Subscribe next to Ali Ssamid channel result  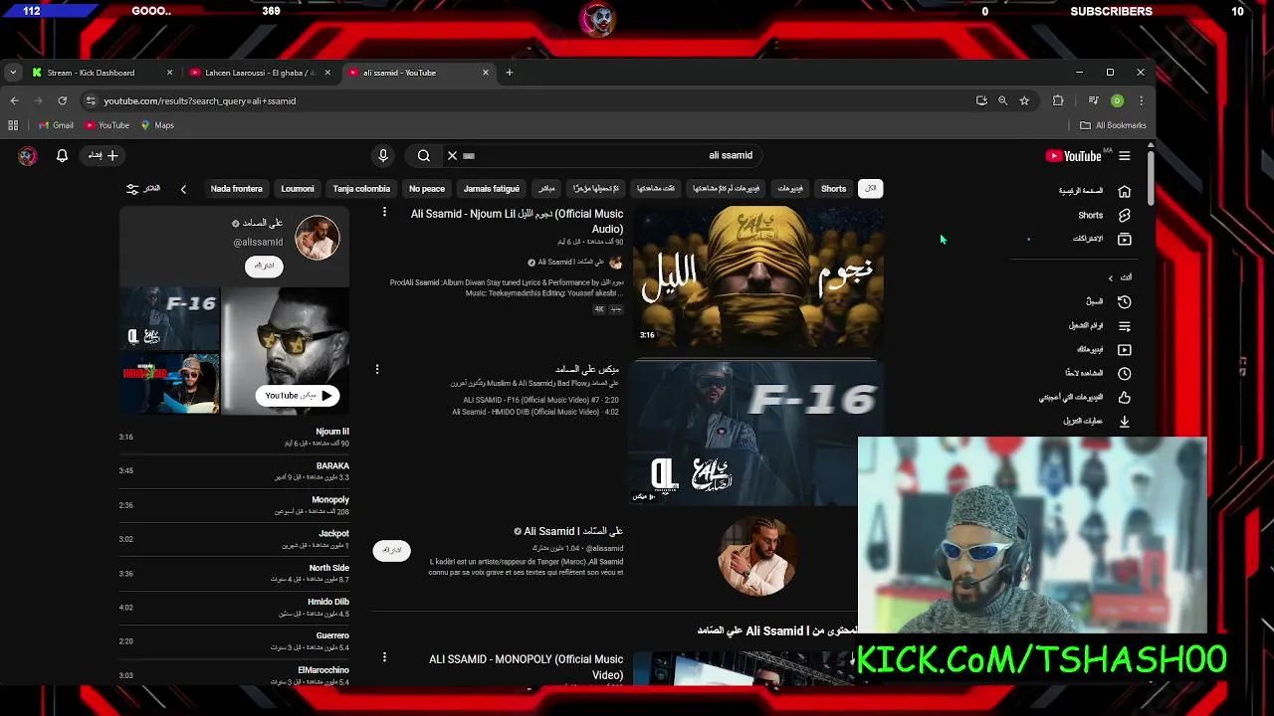point(391,550)
